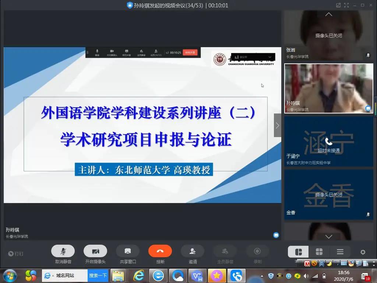Screen dimensions: 377x283
Task: Click the 搜索一下 search button in taskbar
Action: pyautogui.click(x=98, y=275)
